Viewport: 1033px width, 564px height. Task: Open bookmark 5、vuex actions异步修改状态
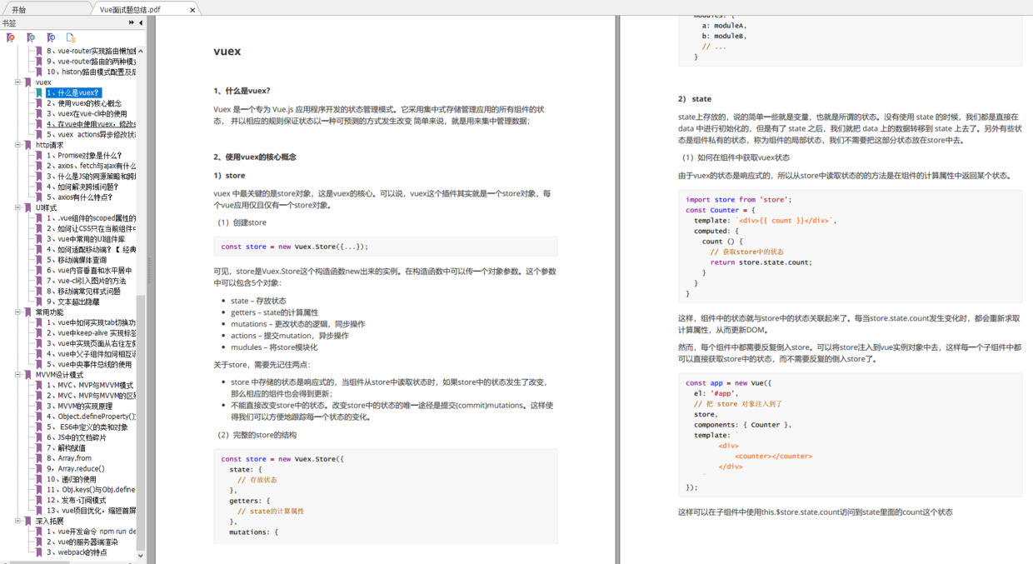pyautogui.click(x=91, y=134)
